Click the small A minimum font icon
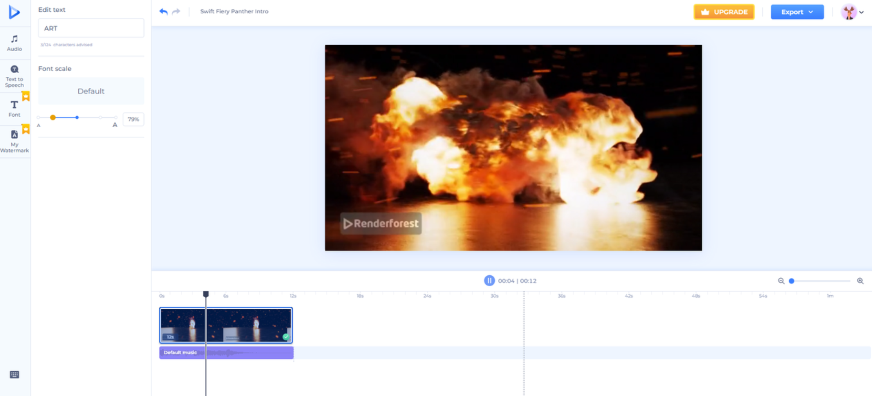This screenshot has width=872, height=396. pos(38,126)
